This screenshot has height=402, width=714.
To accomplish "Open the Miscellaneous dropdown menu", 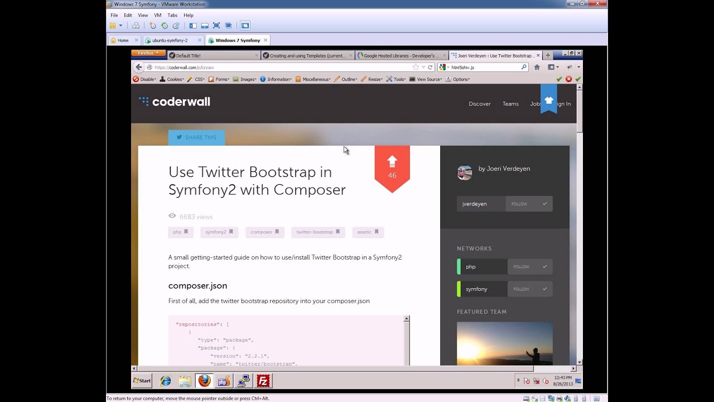I will [313, 79].
